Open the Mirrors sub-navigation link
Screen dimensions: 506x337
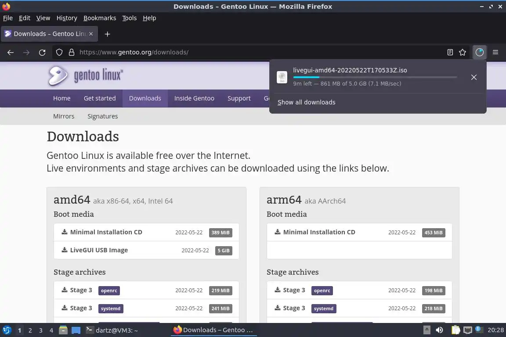pos(64,116)
